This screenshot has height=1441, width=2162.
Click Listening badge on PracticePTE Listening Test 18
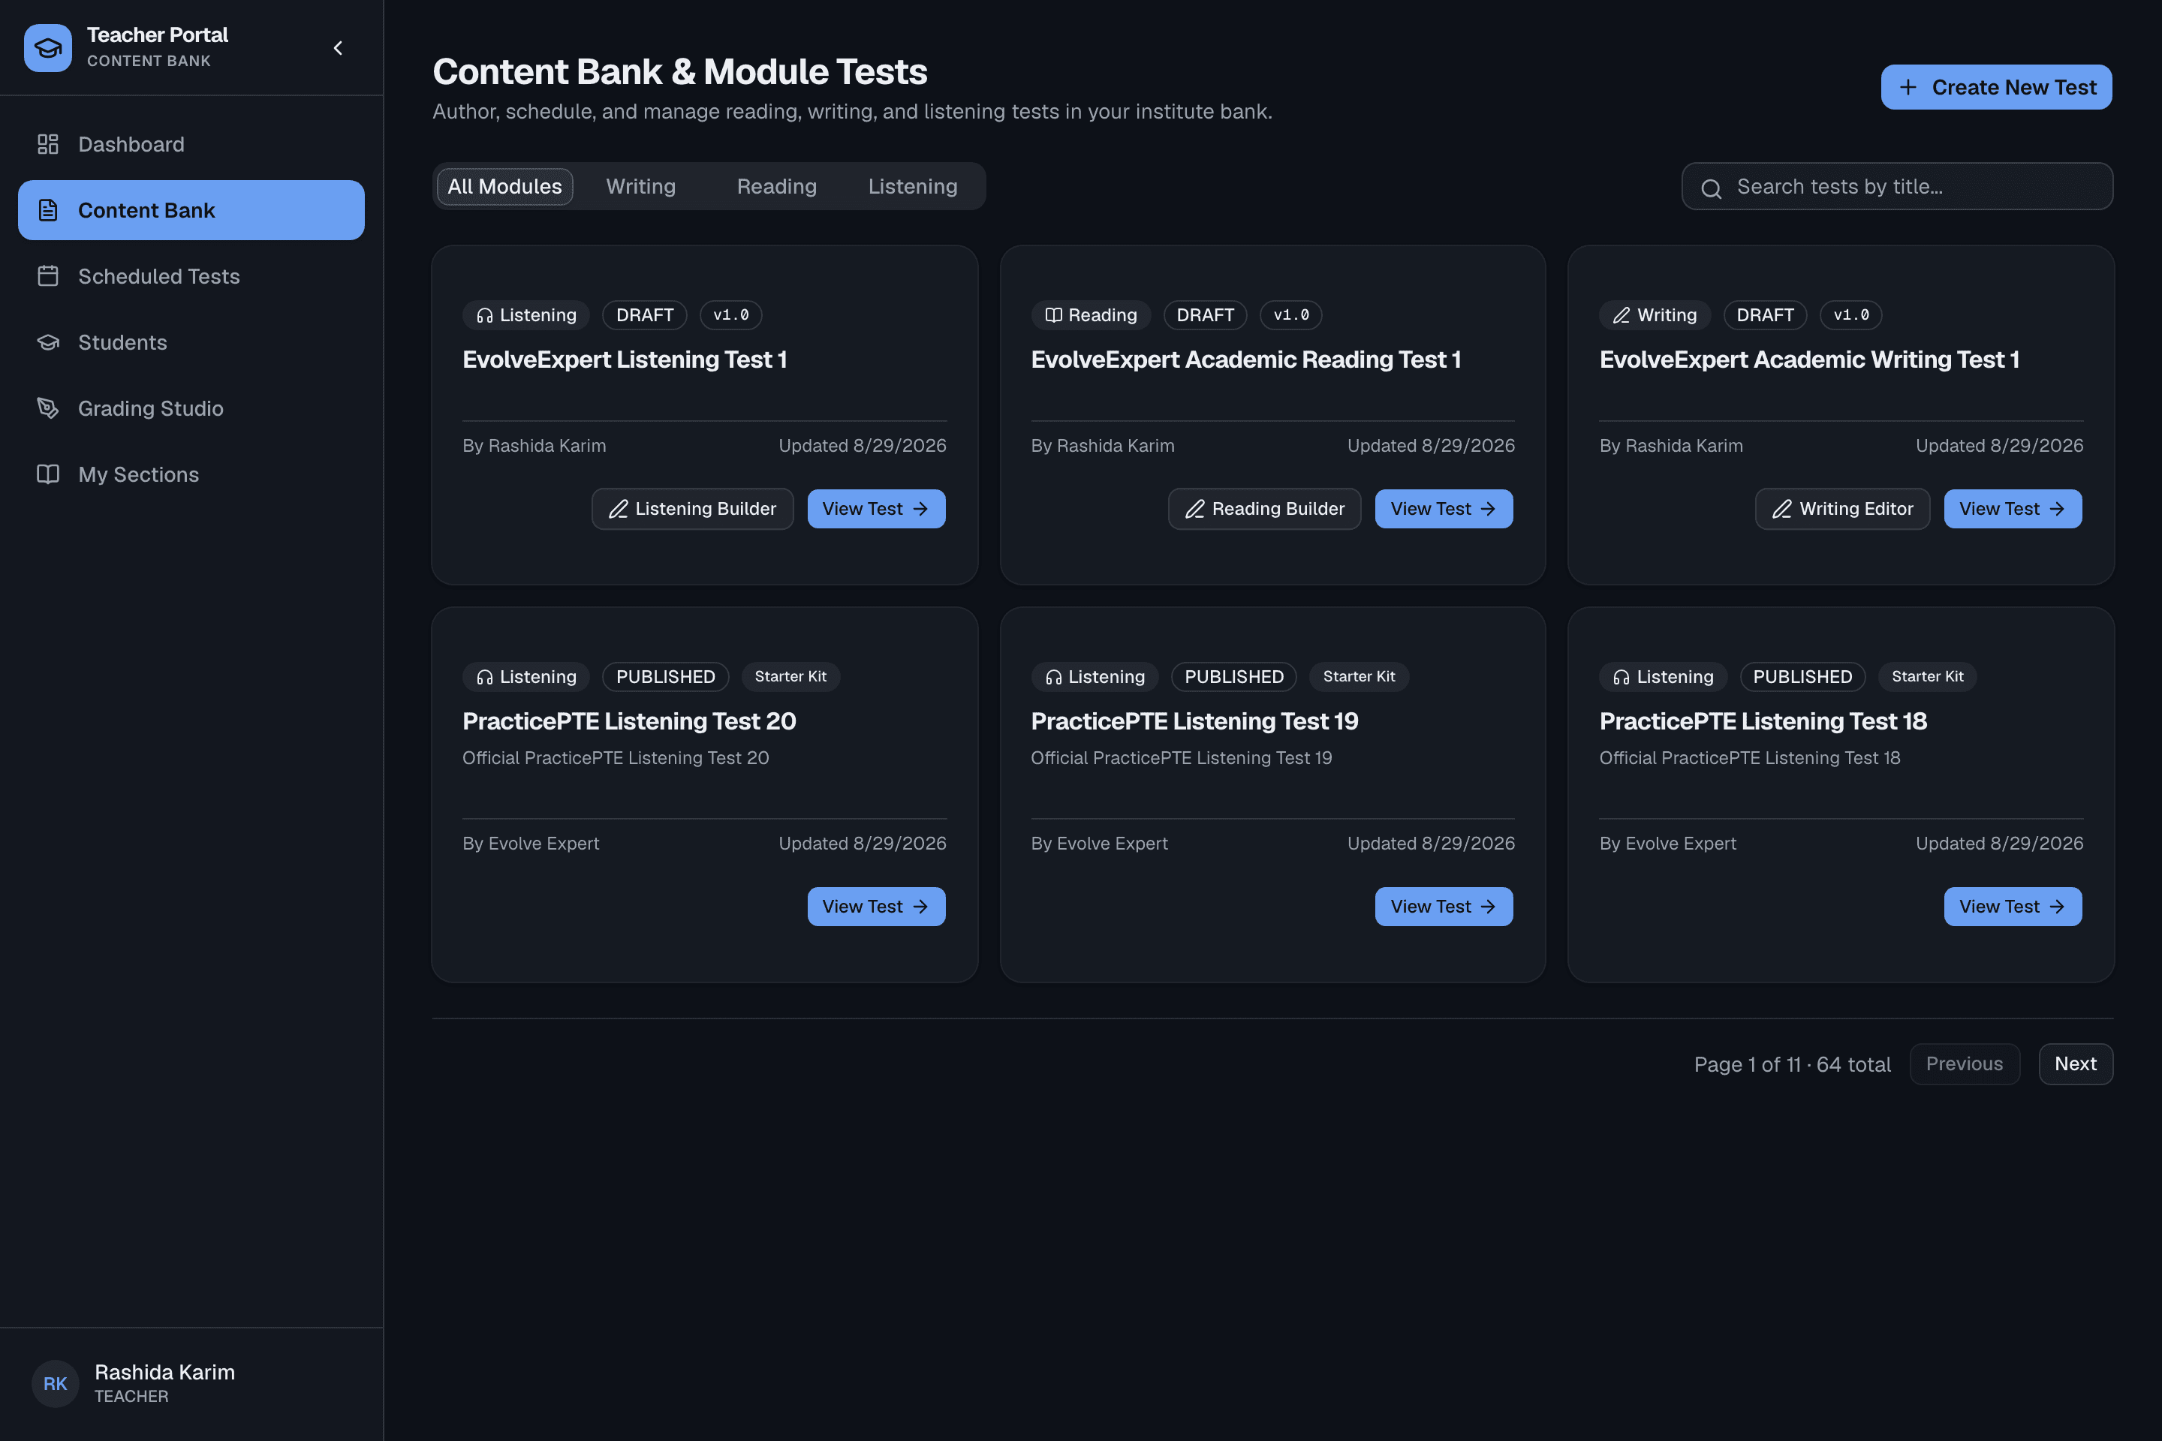[1663, 676]
